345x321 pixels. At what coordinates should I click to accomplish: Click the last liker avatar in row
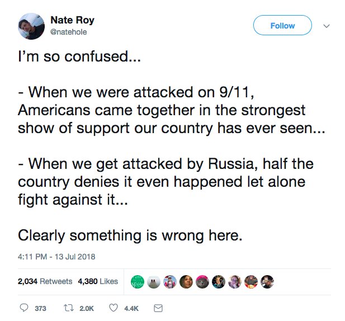(267, 281)
